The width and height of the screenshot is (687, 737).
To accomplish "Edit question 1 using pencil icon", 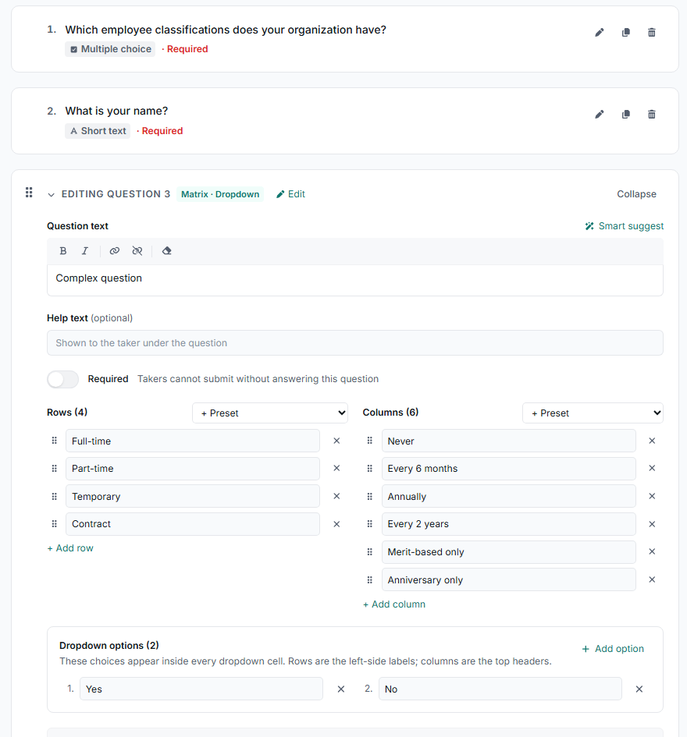I will click(x=600, y=33).
